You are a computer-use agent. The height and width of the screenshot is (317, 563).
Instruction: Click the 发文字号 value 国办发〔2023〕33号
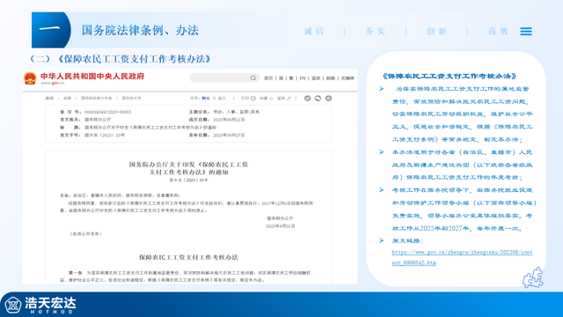point(105,135)
